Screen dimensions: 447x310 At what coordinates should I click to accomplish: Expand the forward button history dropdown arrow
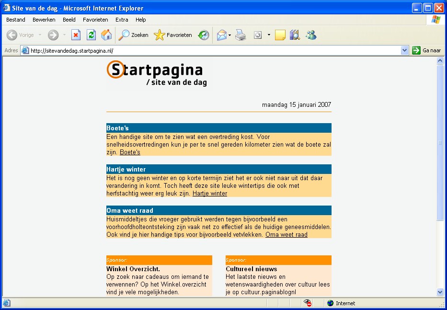coord(64,35)
